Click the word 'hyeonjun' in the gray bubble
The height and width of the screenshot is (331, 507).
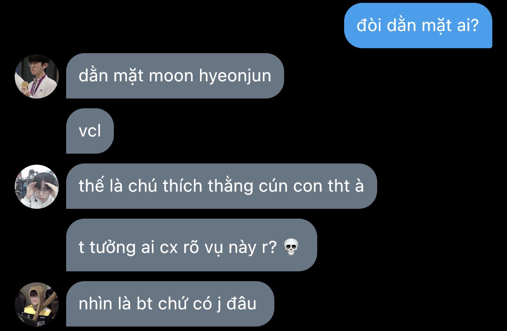235,77
